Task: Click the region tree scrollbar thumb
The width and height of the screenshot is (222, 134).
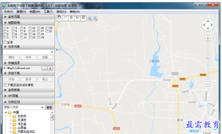Action: pos(52,117)
